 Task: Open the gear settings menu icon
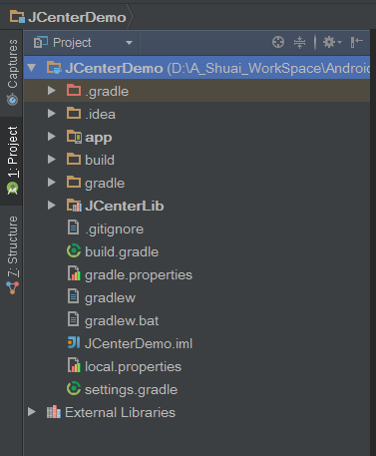click(x=332, y=42)
